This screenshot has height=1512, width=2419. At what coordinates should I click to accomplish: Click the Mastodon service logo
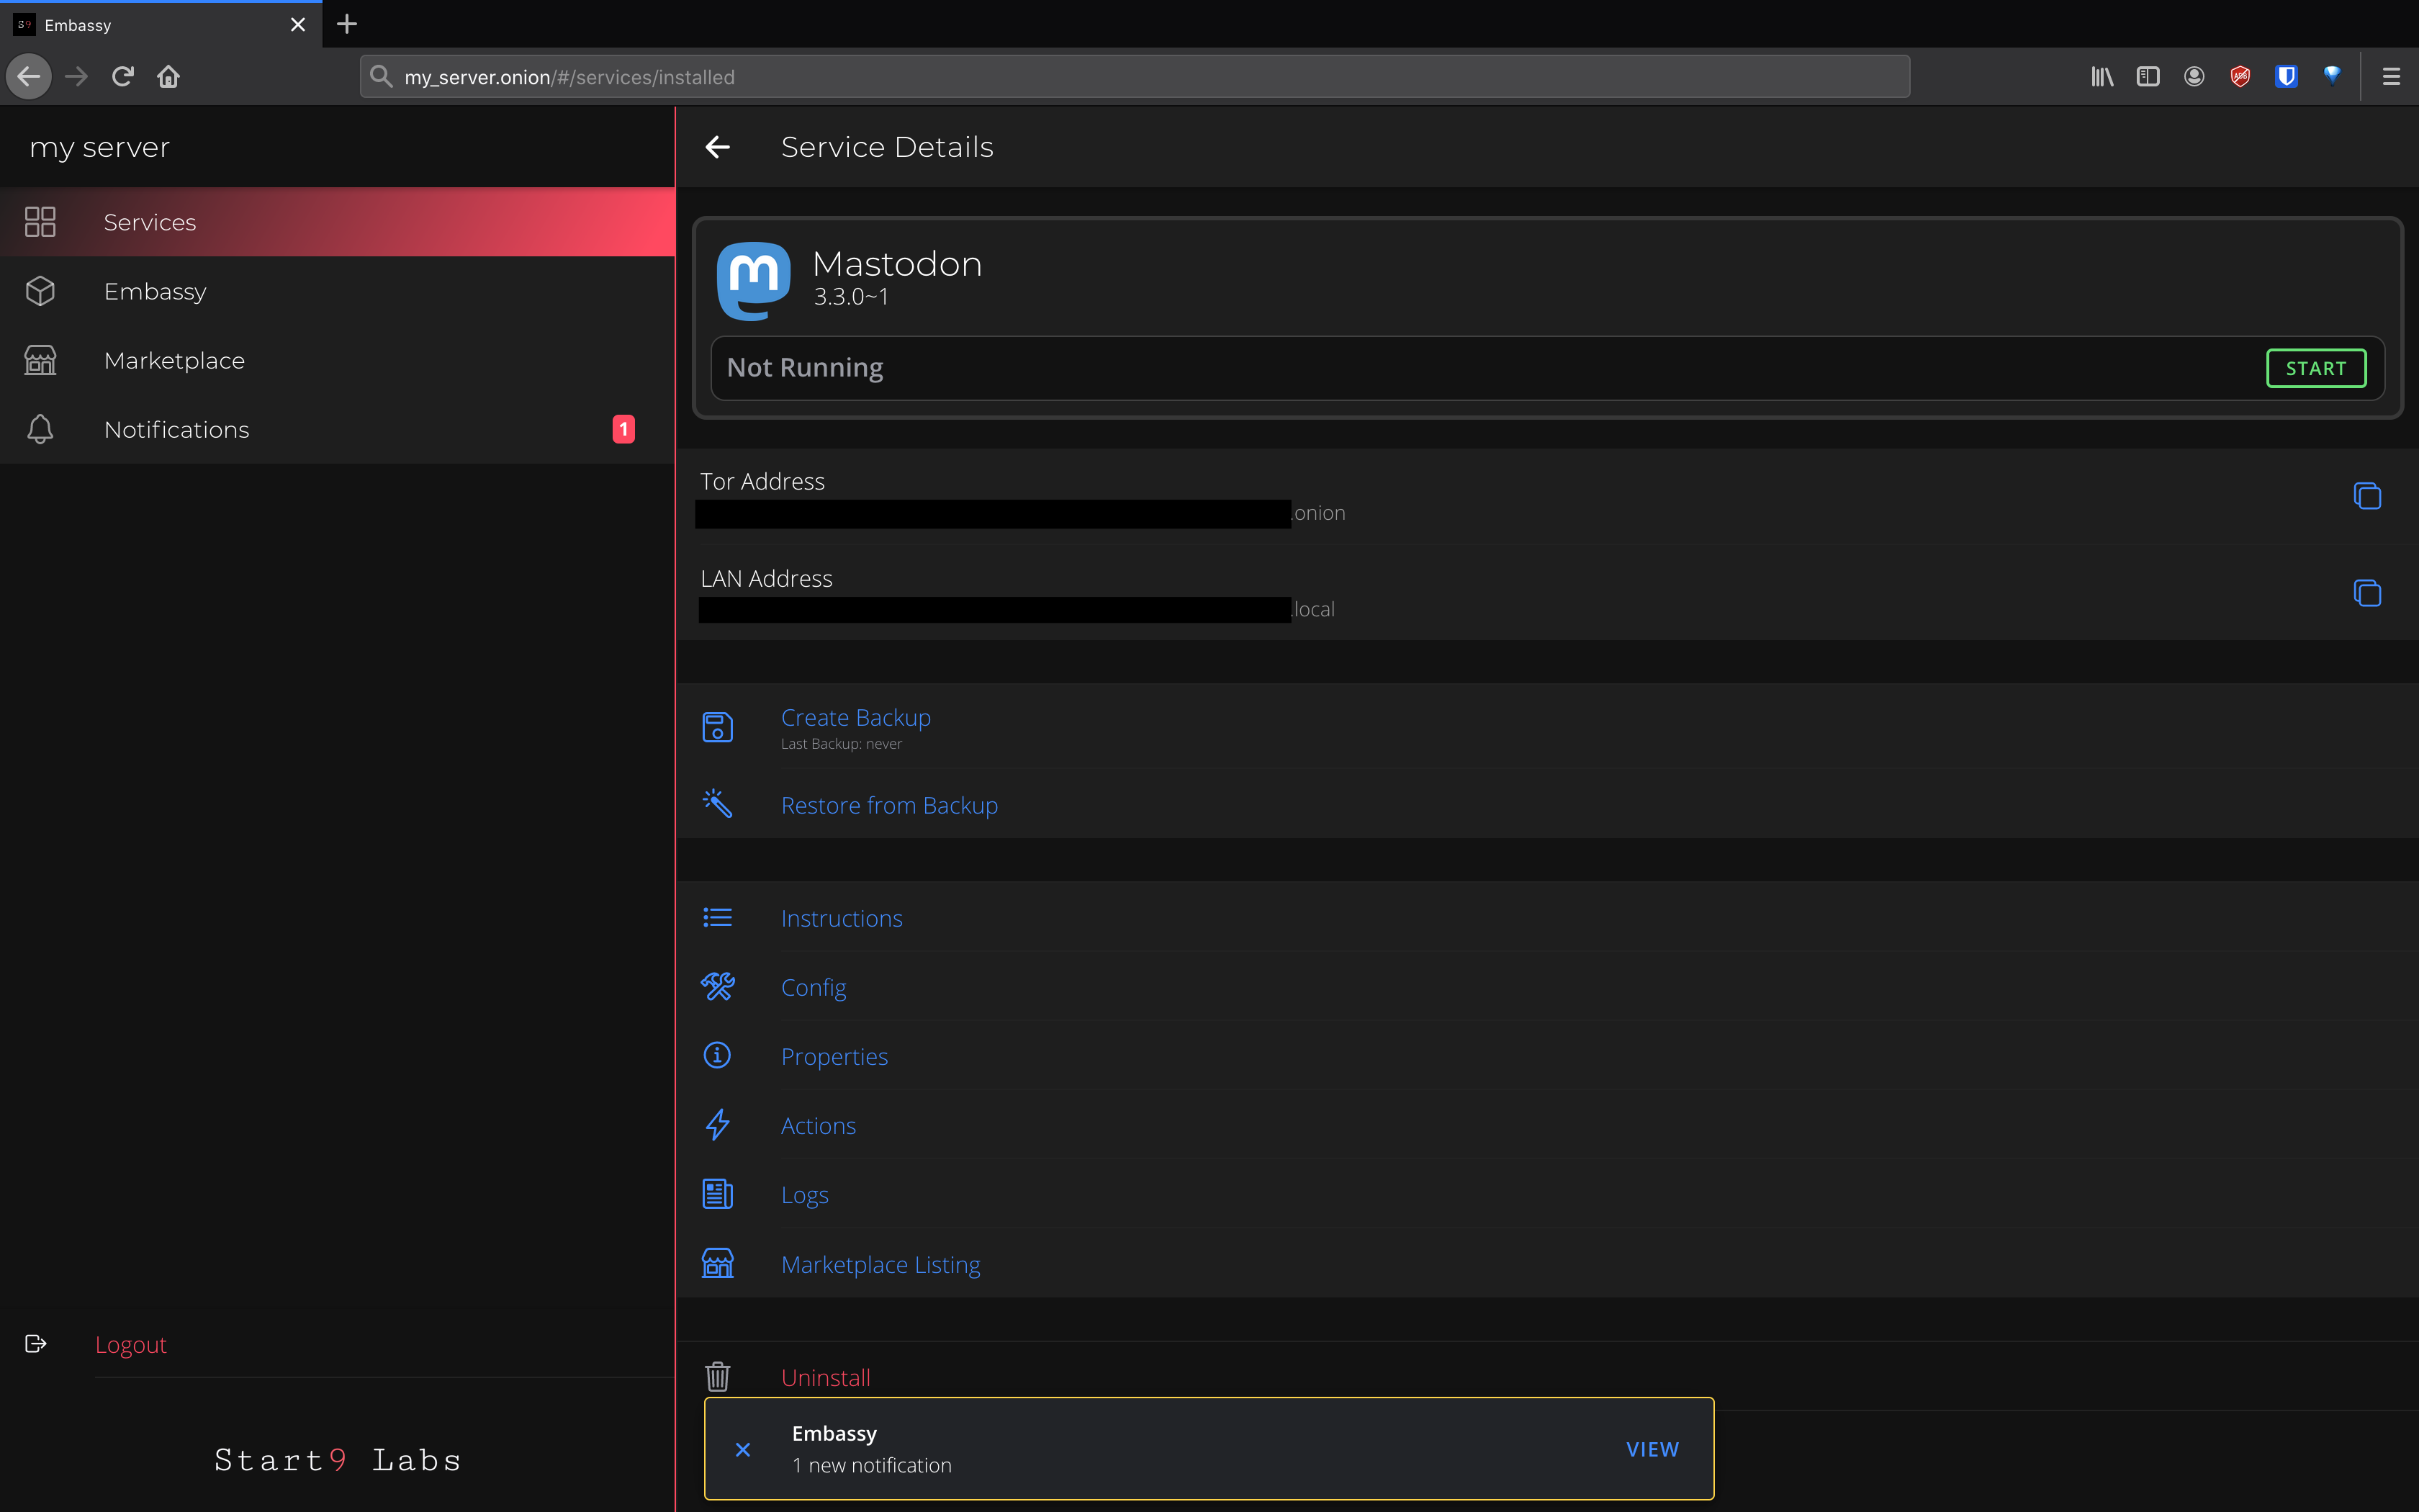(x=754, y=279)
